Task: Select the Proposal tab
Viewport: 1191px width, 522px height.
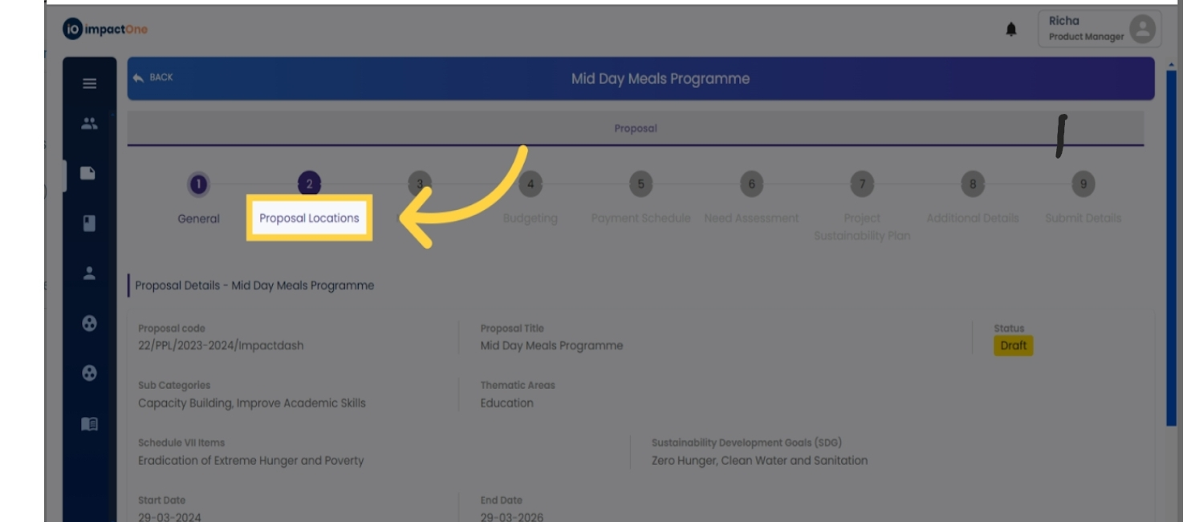Action: pos(636,128)
